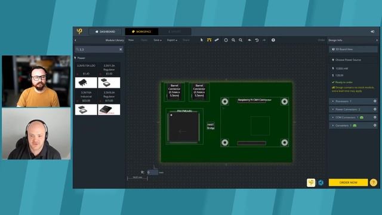Expand the Processors section
This screenshot has height=215, width=382.
point(353,101)
